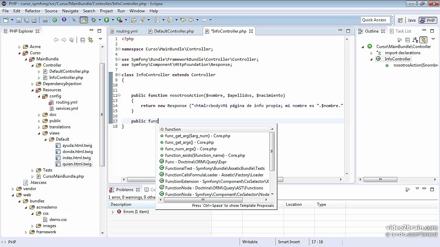The image size is (440, 247).
Task: Open Outline view menu triangle
Action: click(x=433, y=40)
